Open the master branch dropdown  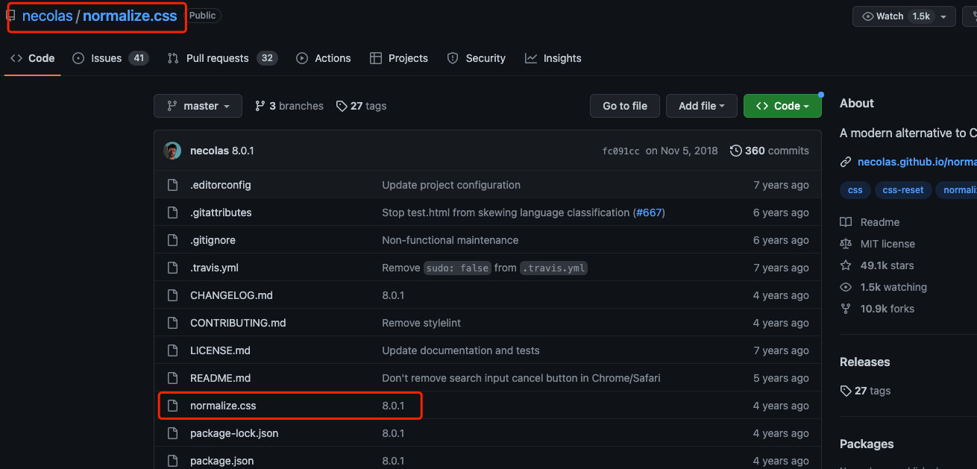pos(198,106)
